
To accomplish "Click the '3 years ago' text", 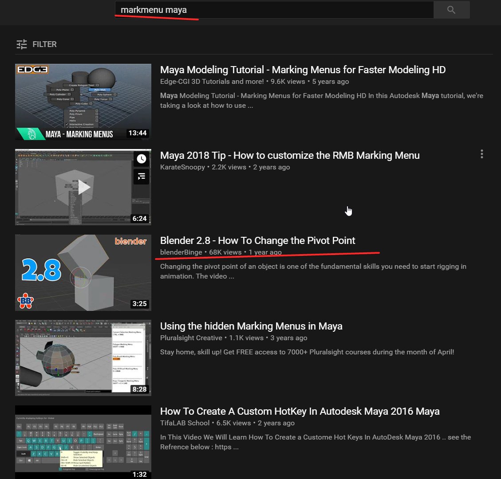I will (289, 338).
